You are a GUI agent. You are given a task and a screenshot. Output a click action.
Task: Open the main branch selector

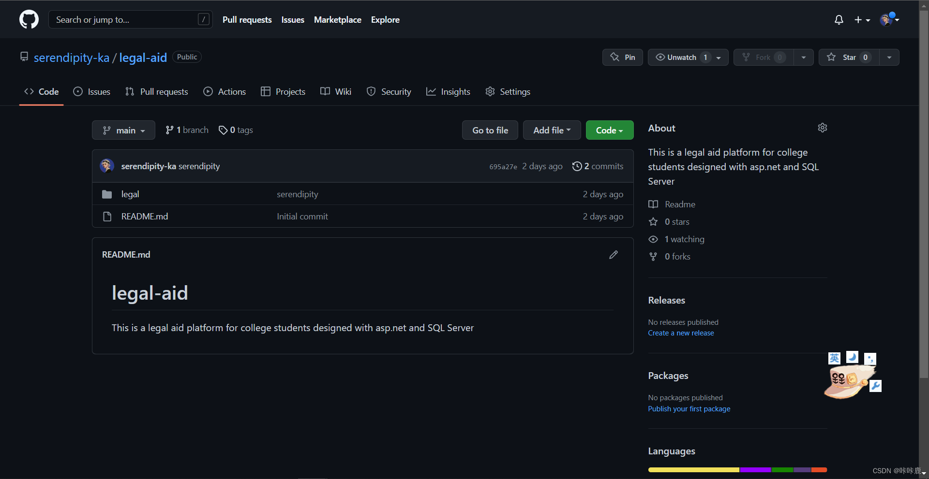(x=123, y=130)
